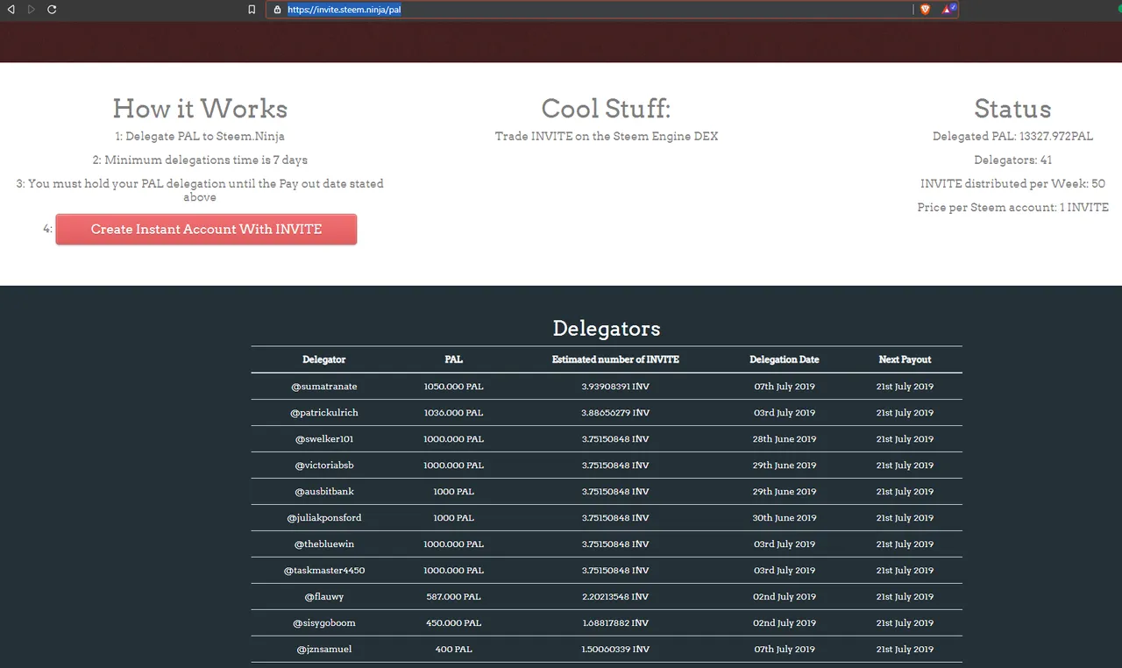This screenshot has height=668, width=1122.
Task: Select the 1.68817882 INV estimate
Action: click(x=615, y=623)
